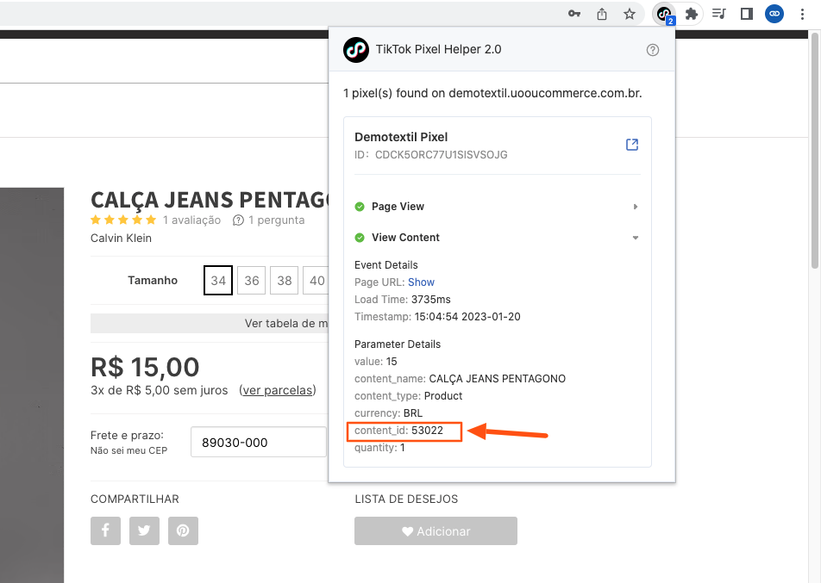Expand the Page View event arrow
821x583 pixels.
(x=635, y=207)
